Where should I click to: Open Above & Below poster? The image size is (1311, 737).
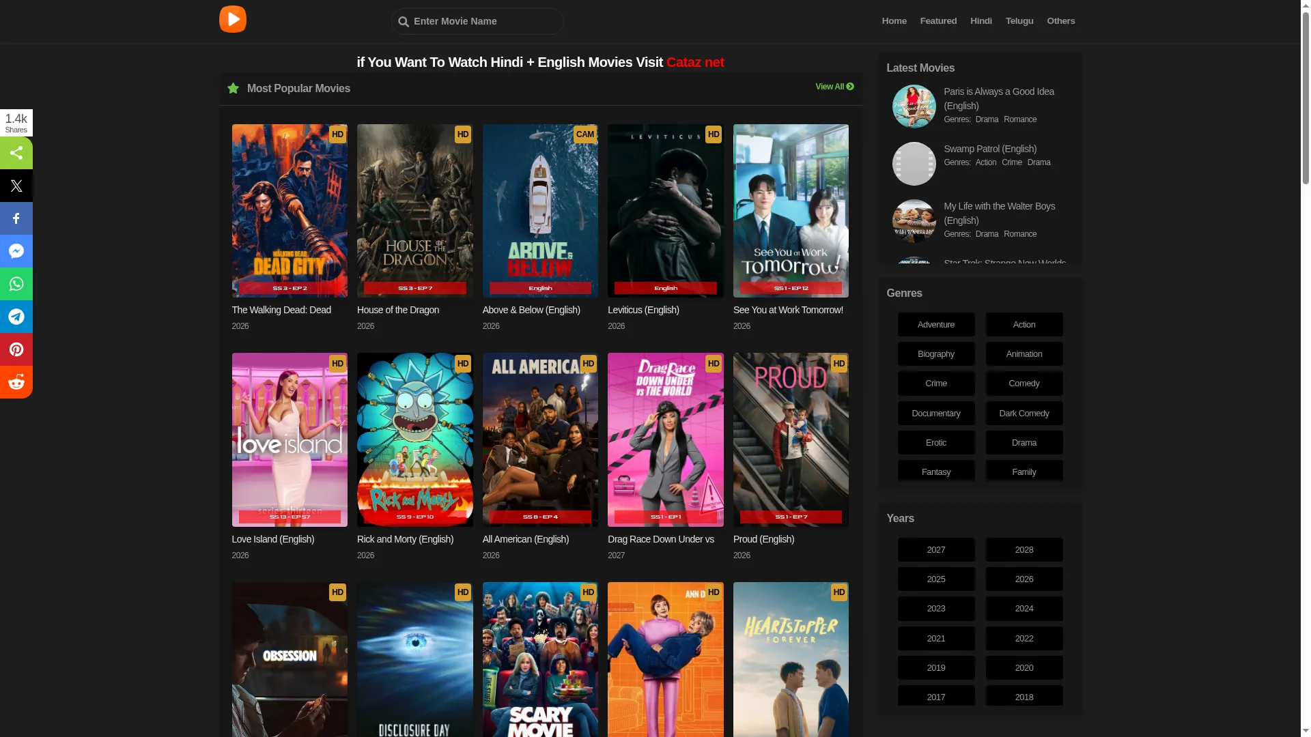click(540, 211)
